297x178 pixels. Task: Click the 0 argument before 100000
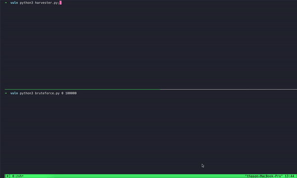[62, 93]
